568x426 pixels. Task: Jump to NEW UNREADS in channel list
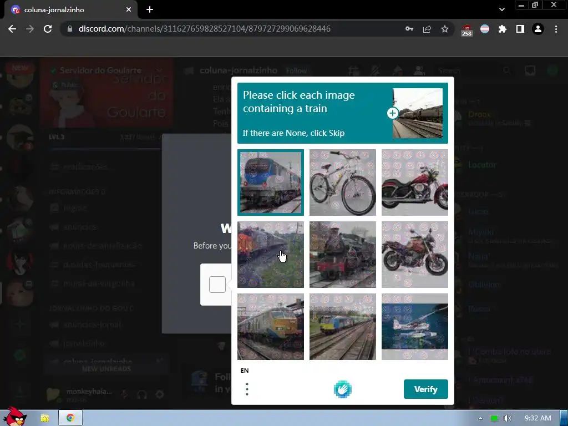point(106,369)
